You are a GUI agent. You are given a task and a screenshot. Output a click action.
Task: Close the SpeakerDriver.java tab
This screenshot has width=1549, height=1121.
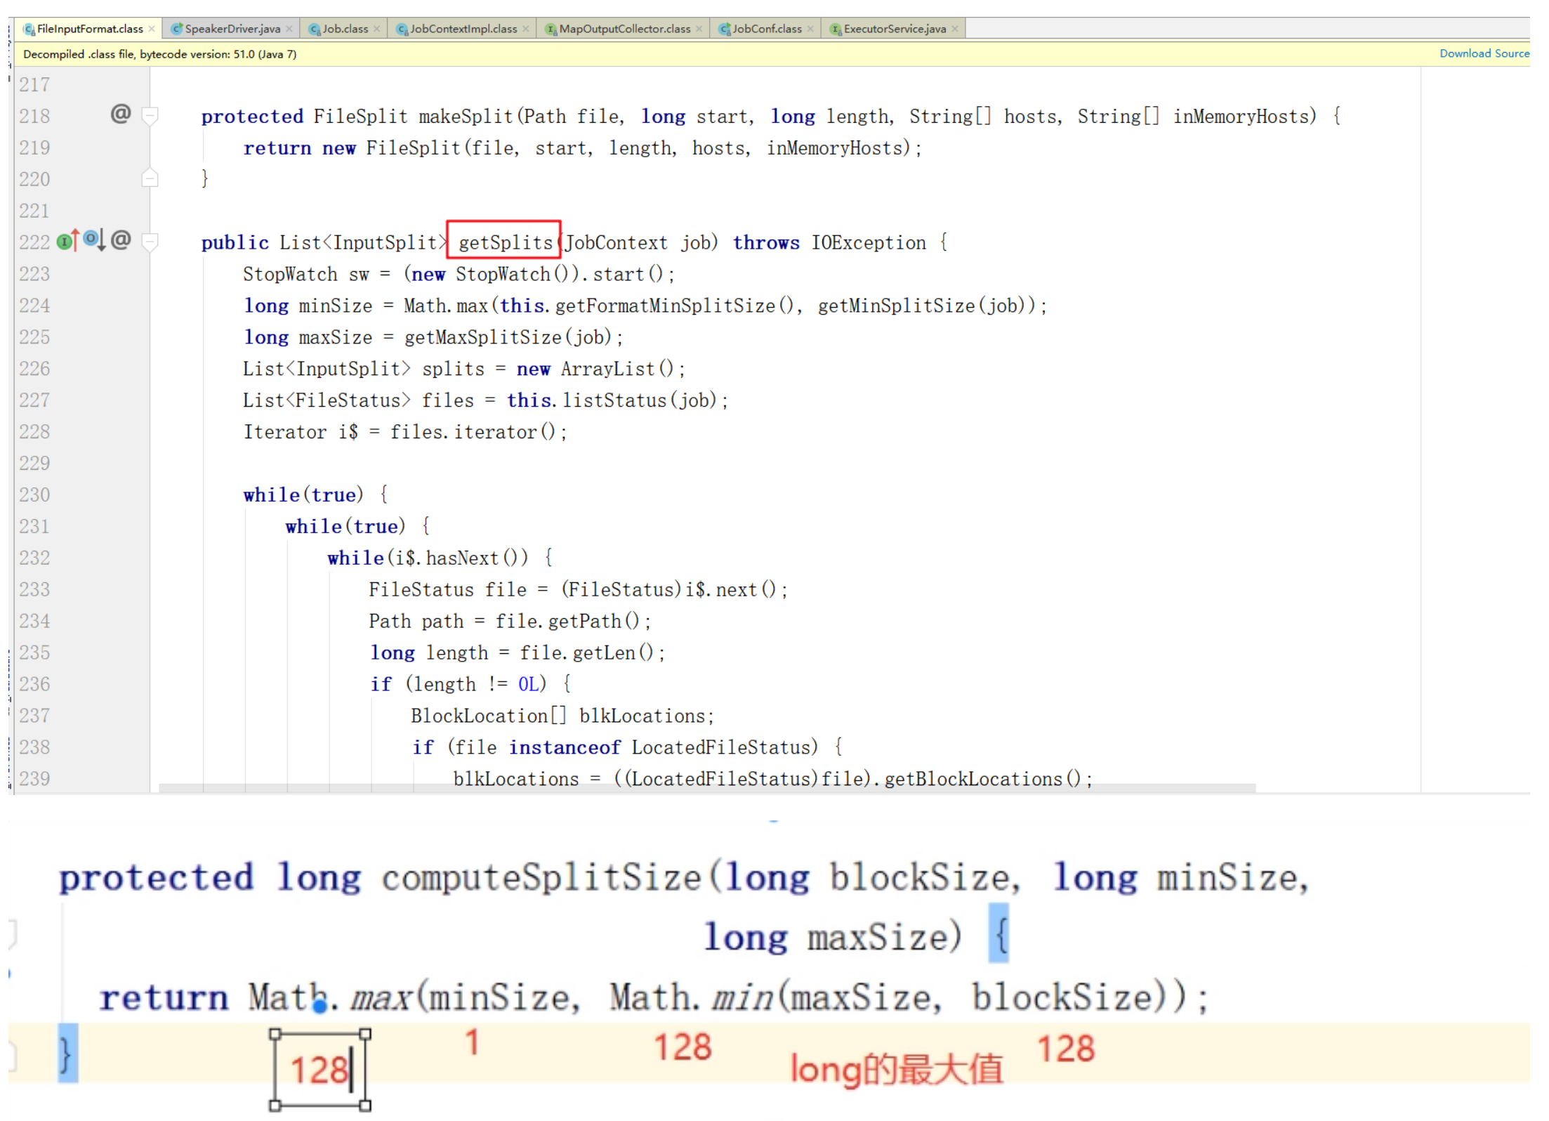coord(289,29)
